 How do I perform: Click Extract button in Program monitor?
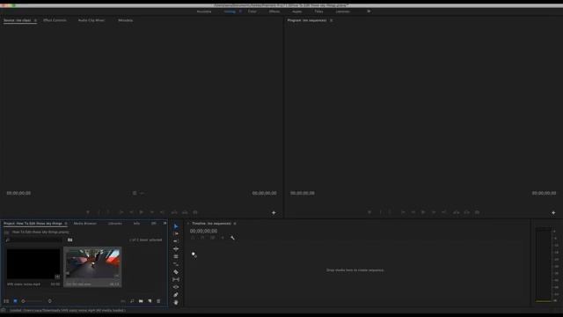click(x=466, y=212)
